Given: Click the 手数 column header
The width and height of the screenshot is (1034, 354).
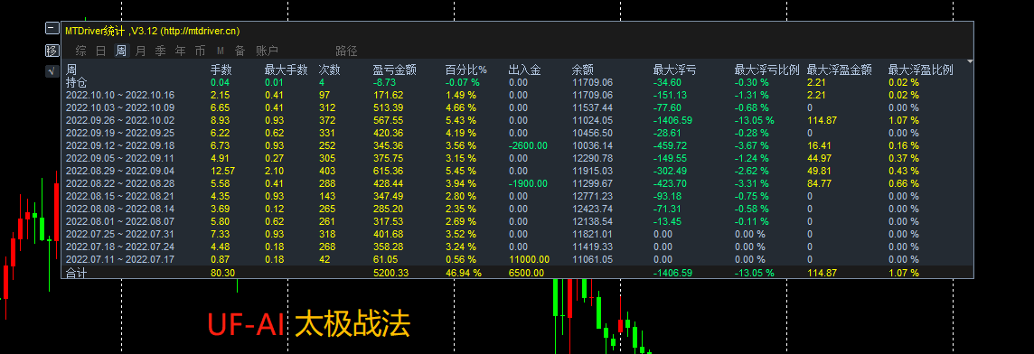Looking at the screenshot, I should click(221, 70).
